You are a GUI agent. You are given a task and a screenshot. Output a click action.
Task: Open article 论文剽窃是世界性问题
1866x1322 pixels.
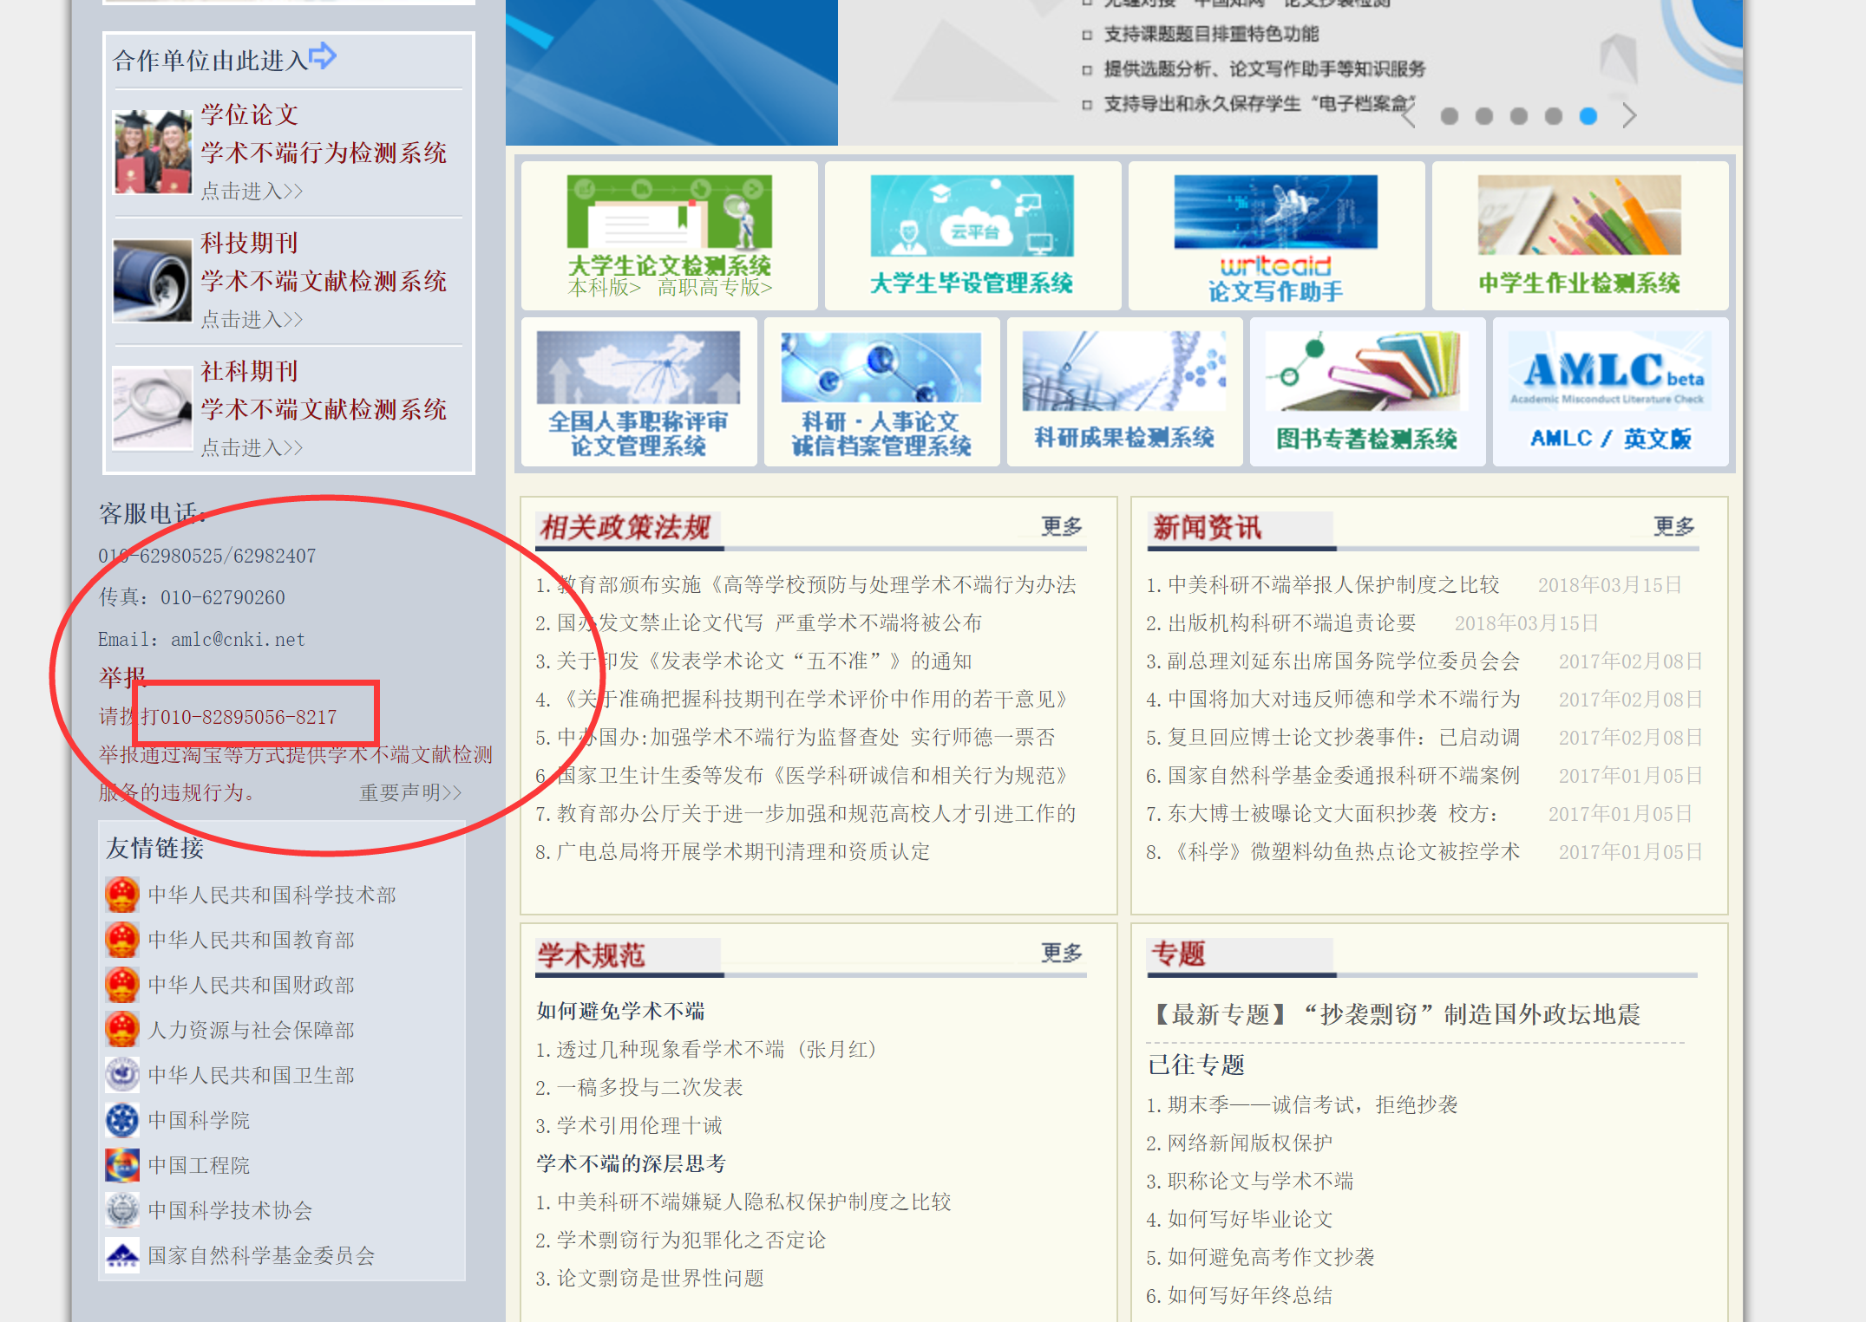point(660,1279)
